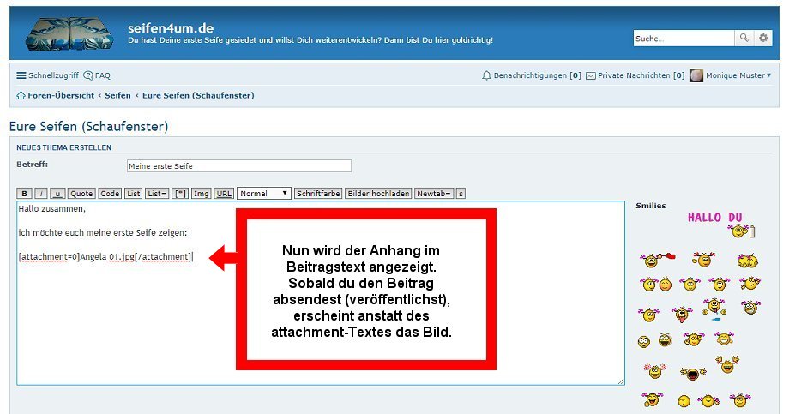This screenshot has height=414, width=789.
Task: Open the Normal font size dropdown
Action: pyautogui.click(x=263, y=194)
